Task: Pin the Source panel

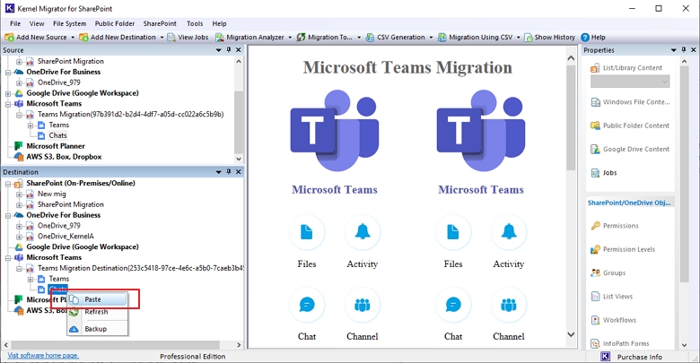Action: [x=229, y=50]
